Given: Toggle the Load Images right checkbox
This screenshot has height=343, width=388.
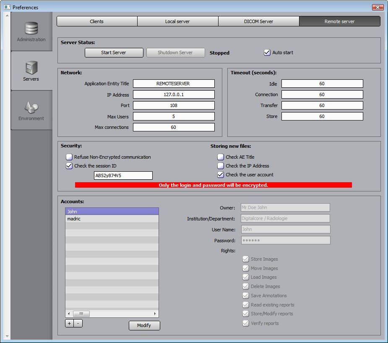Looking at the screenshot, I should [x=246, y=277].
